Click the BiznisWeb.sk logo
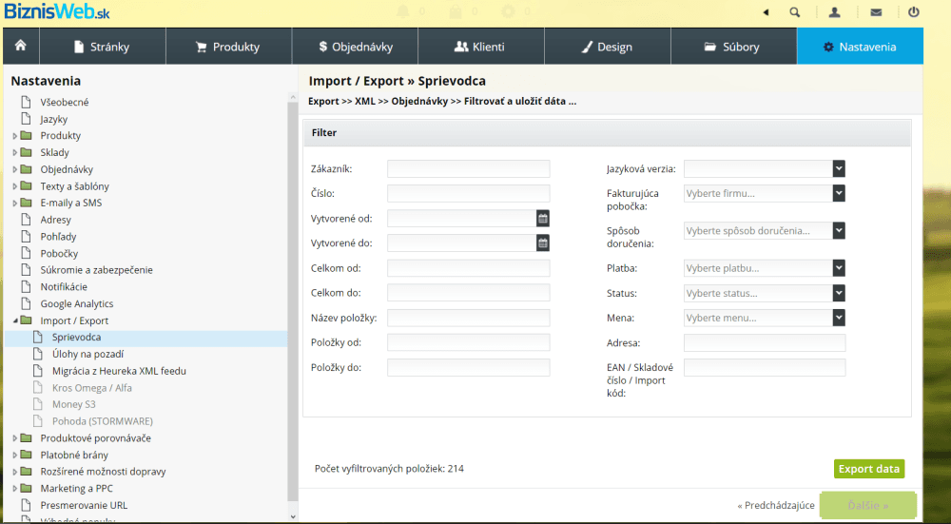Screen dimensions: 951x524 [x=57, y=10]
